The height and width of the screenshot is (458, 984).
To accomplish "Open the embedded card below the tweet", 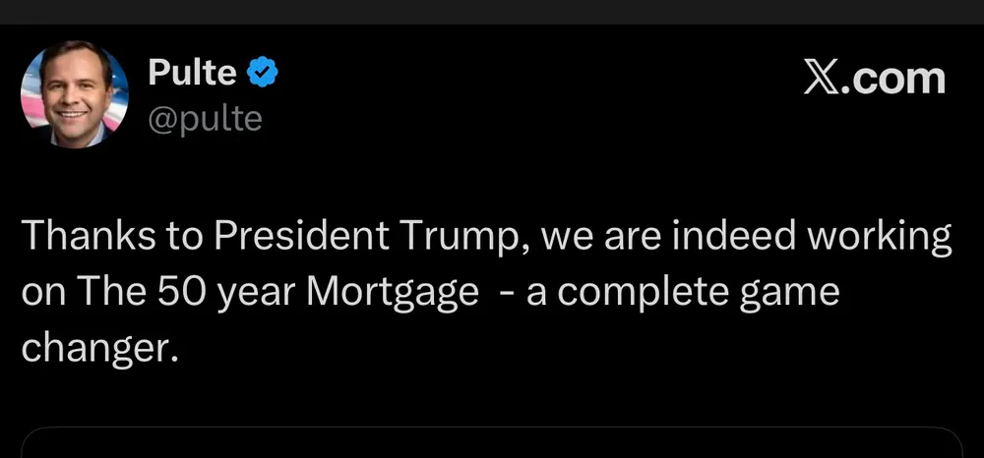I will 492,442.
